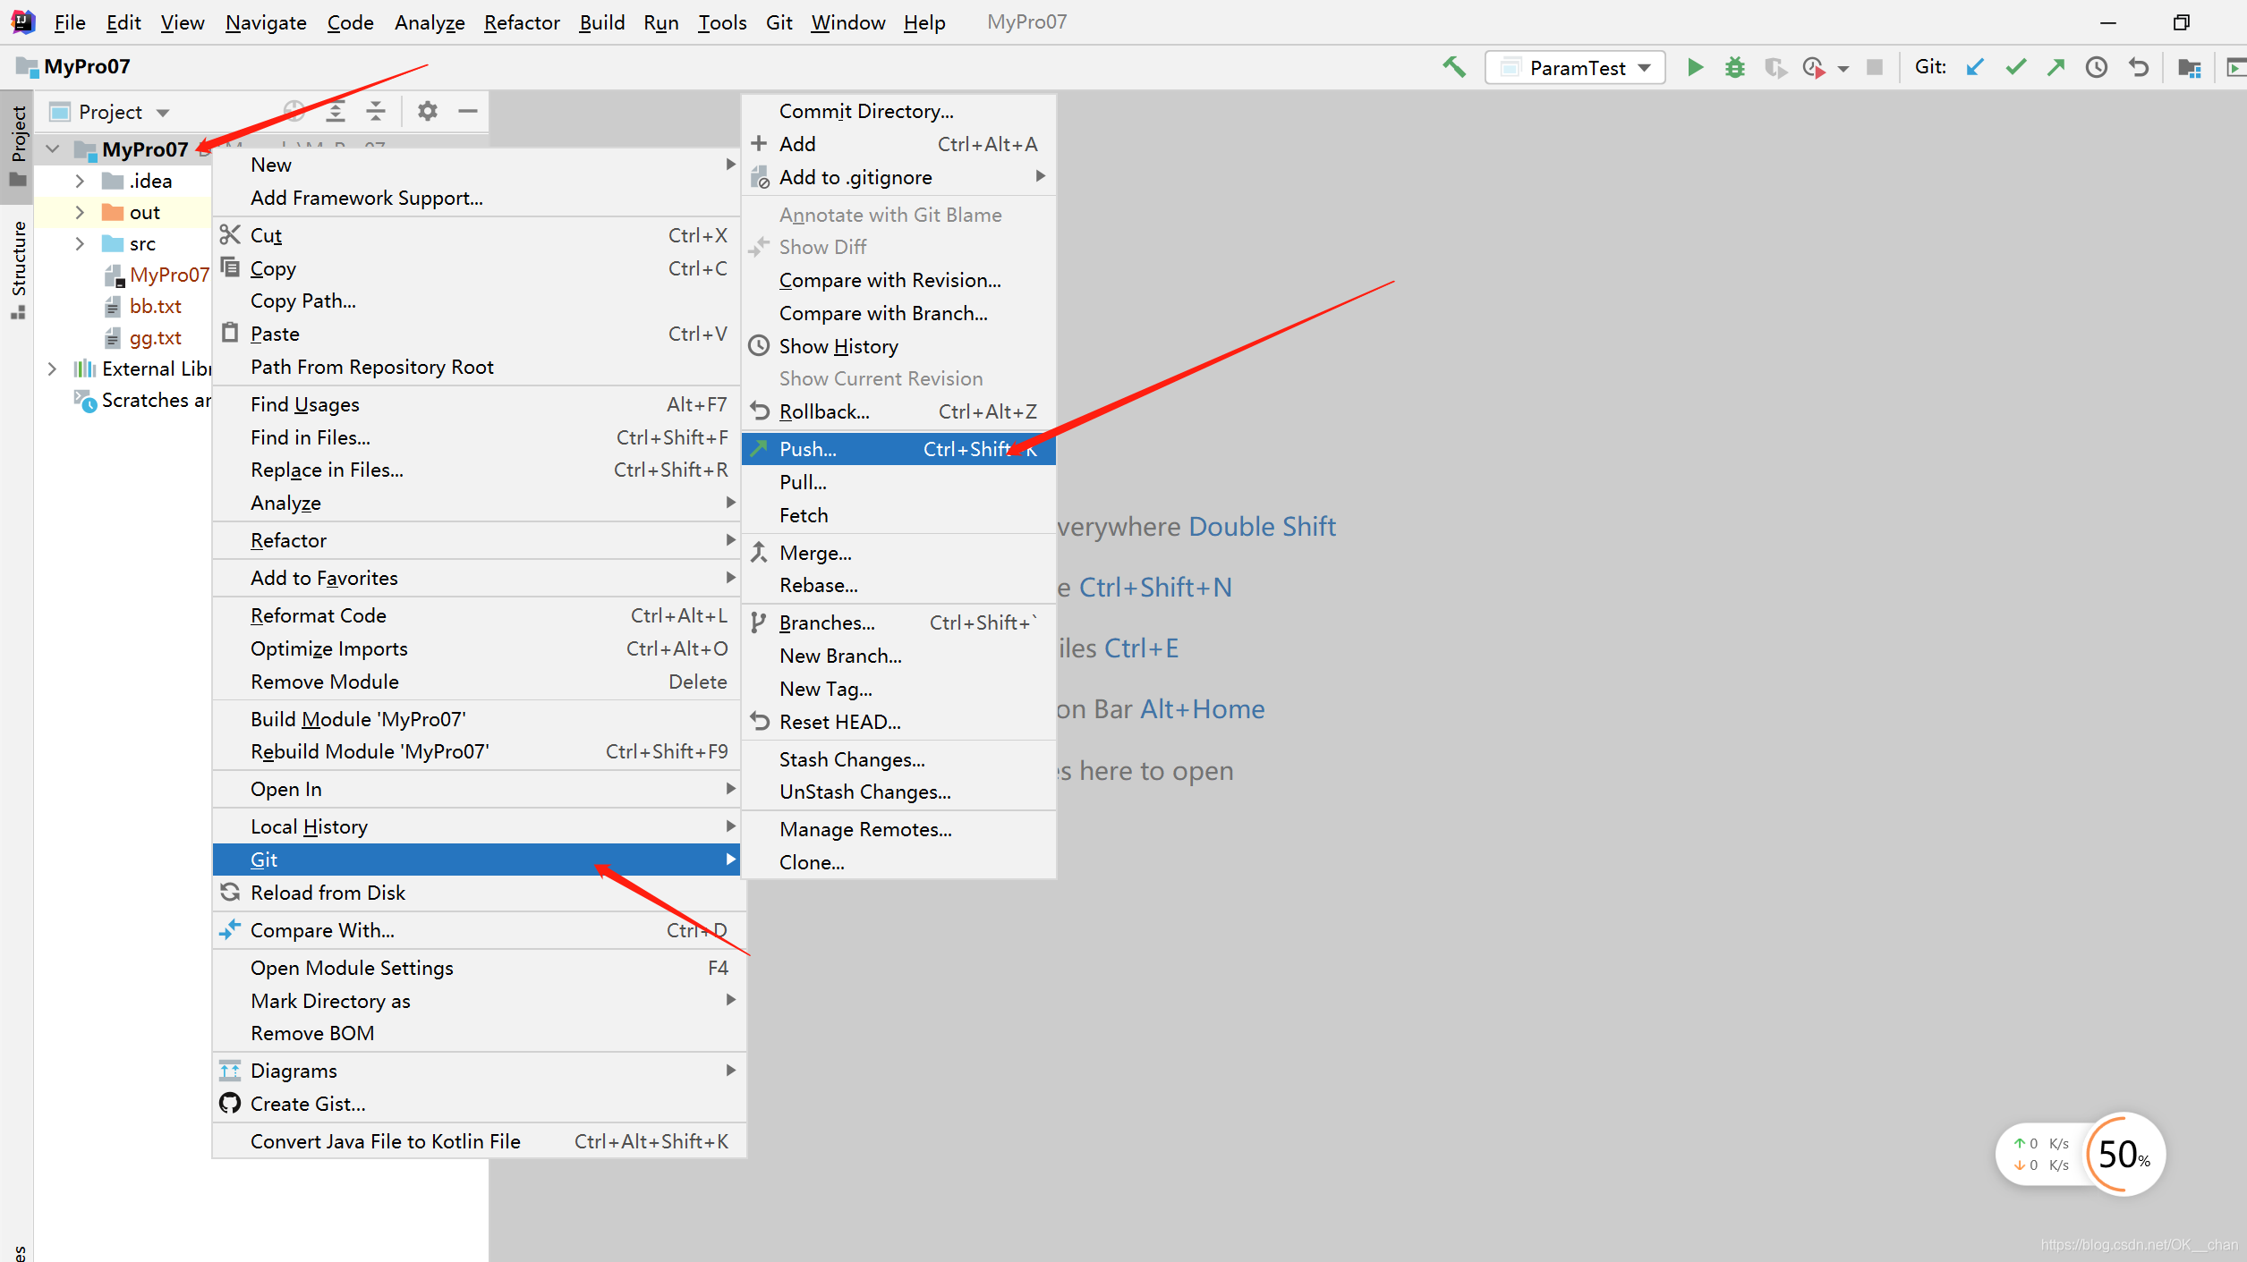The width and height of the screenshot is (2247, 1262).
Task: Rollback changes with the undo toolbar icon
Action: coord(2139,67)
